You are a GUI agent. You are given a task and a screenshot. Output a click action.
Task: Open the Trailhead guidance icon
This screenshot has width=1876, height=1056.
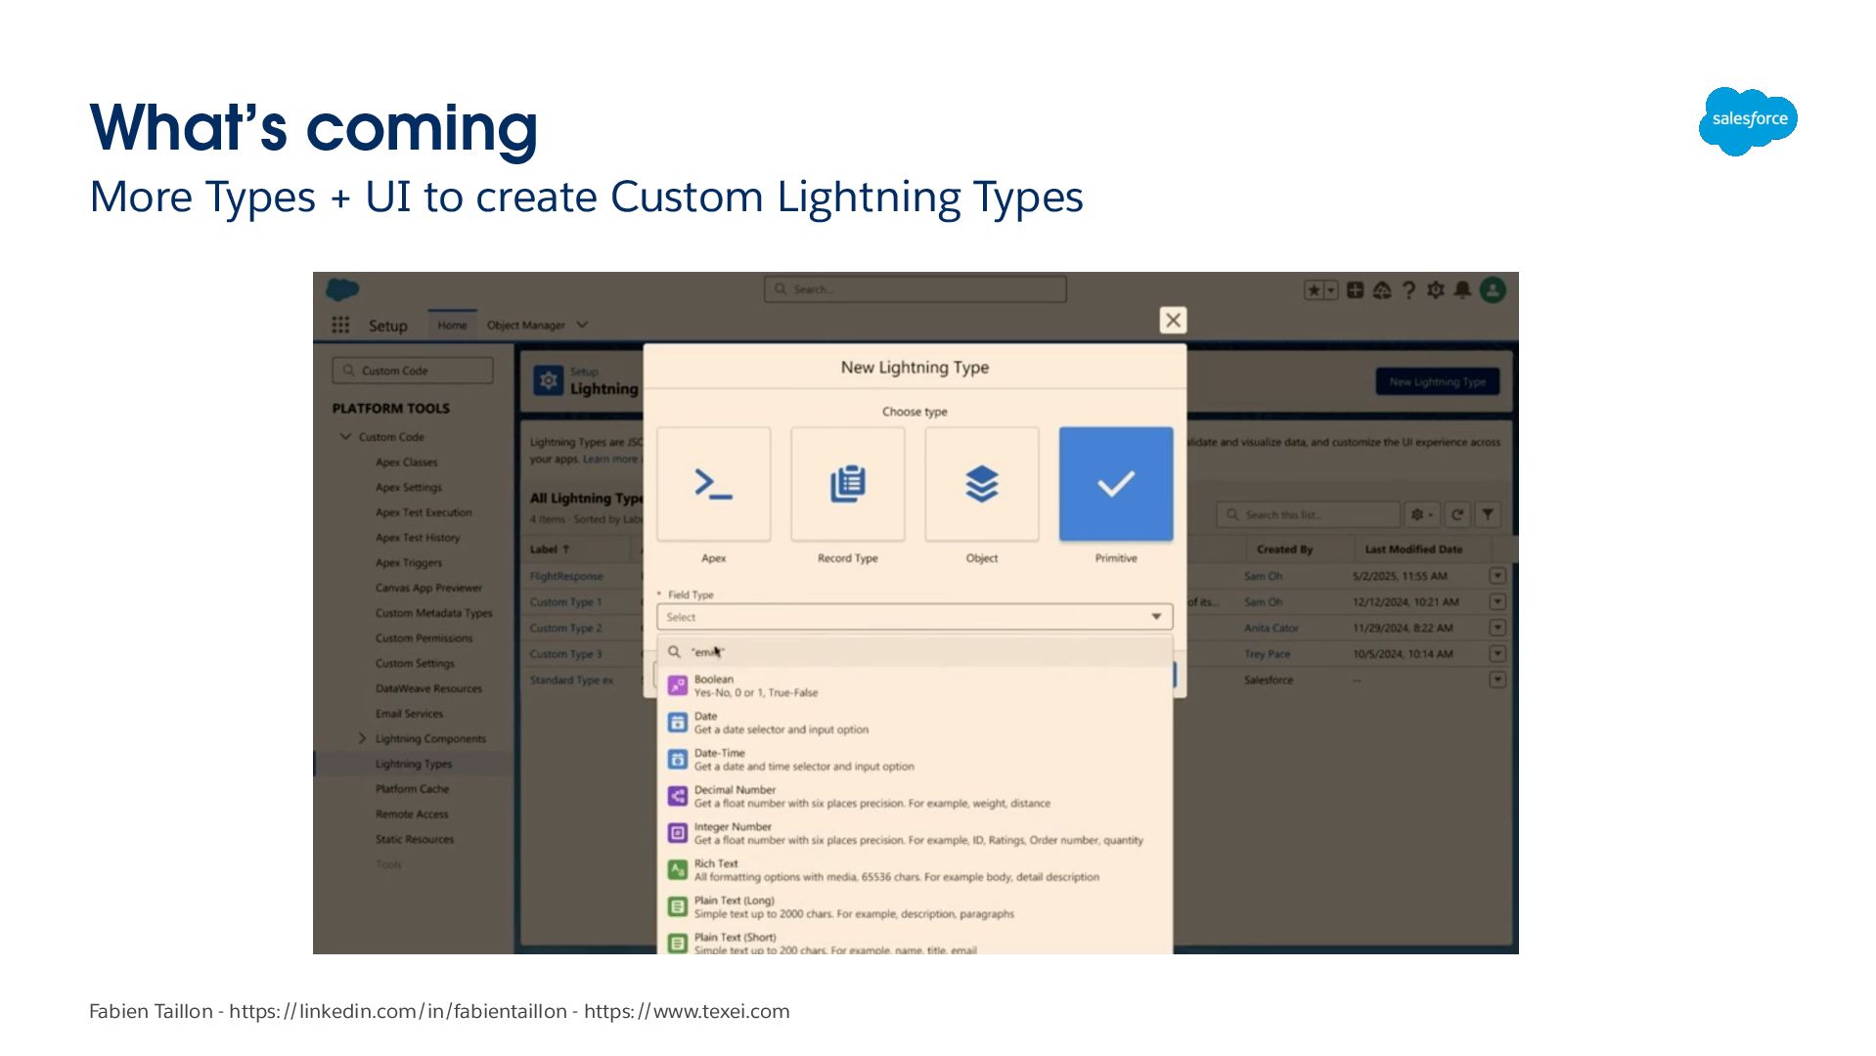point(1381,289)
